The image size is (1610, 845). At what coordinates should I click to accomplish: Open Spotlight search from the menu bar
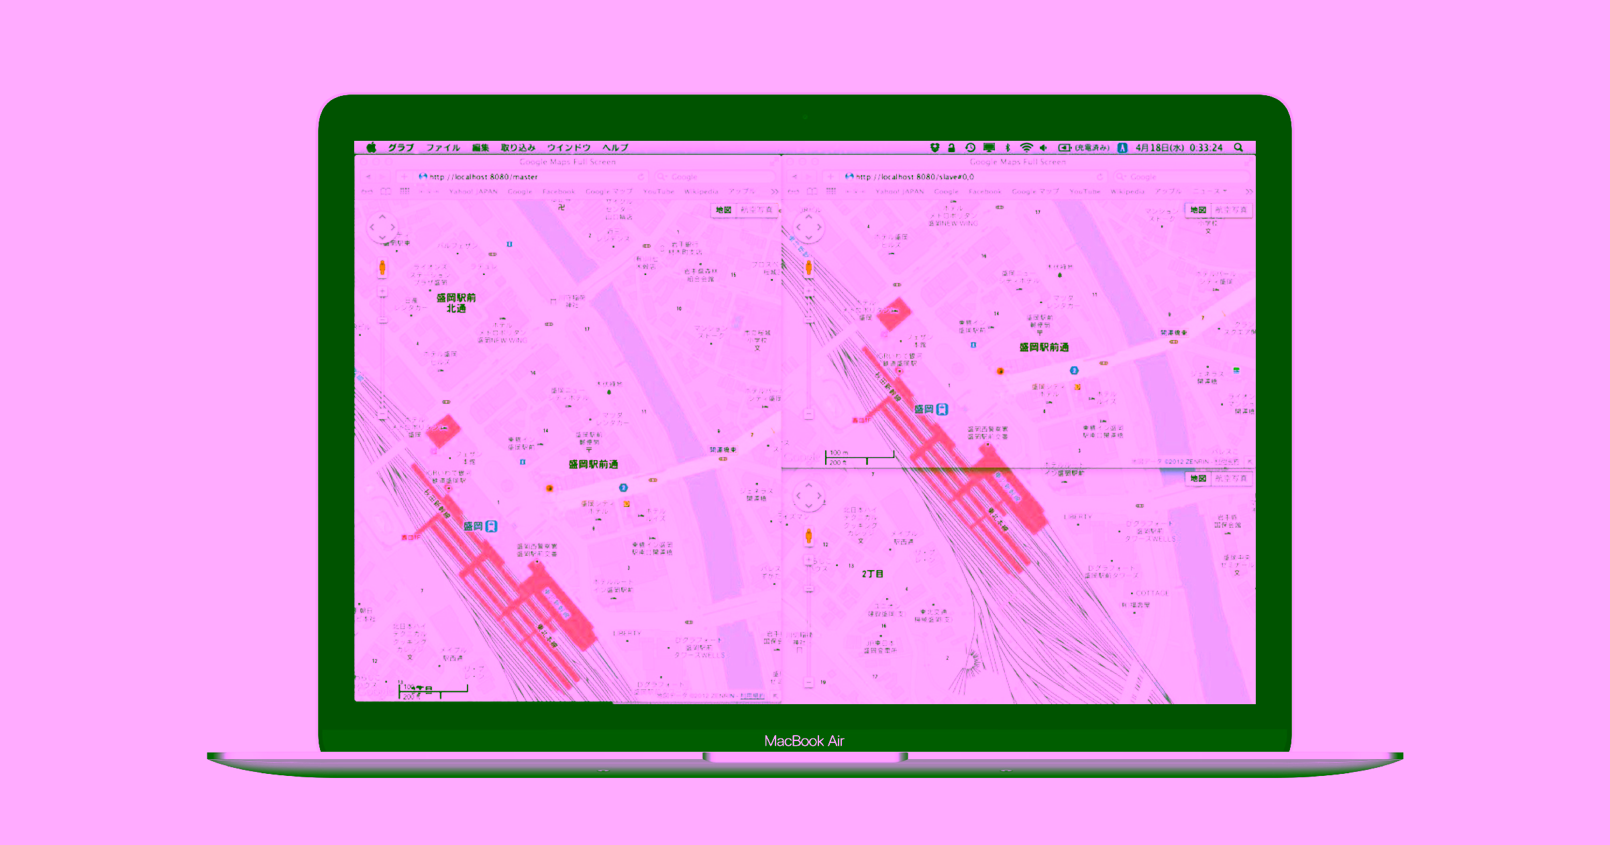pyautogui.click(x=1242, y=148)
